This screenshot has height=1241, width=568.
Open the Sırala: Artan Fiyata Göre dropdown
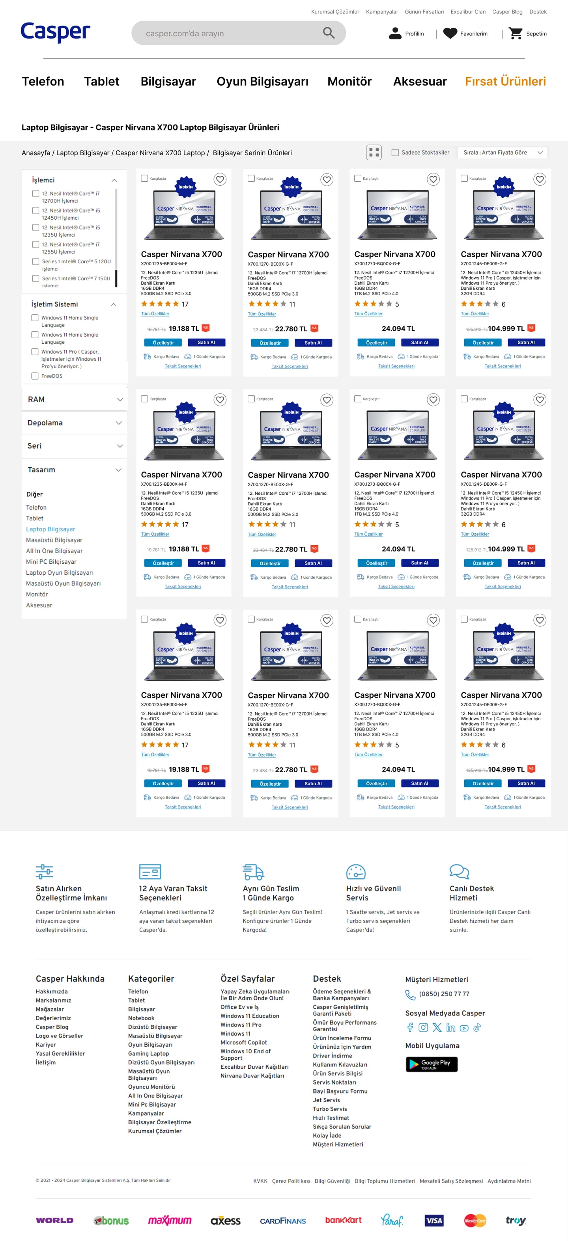pos(503,153)
